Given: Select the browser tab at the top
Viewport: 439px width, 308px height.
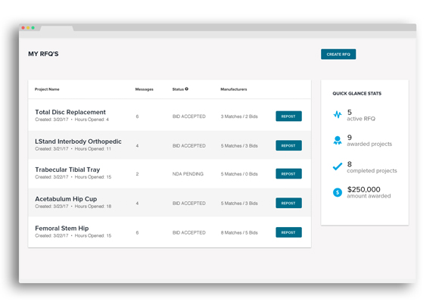Looking at the screenshot, I should click(x=57, y=28).
